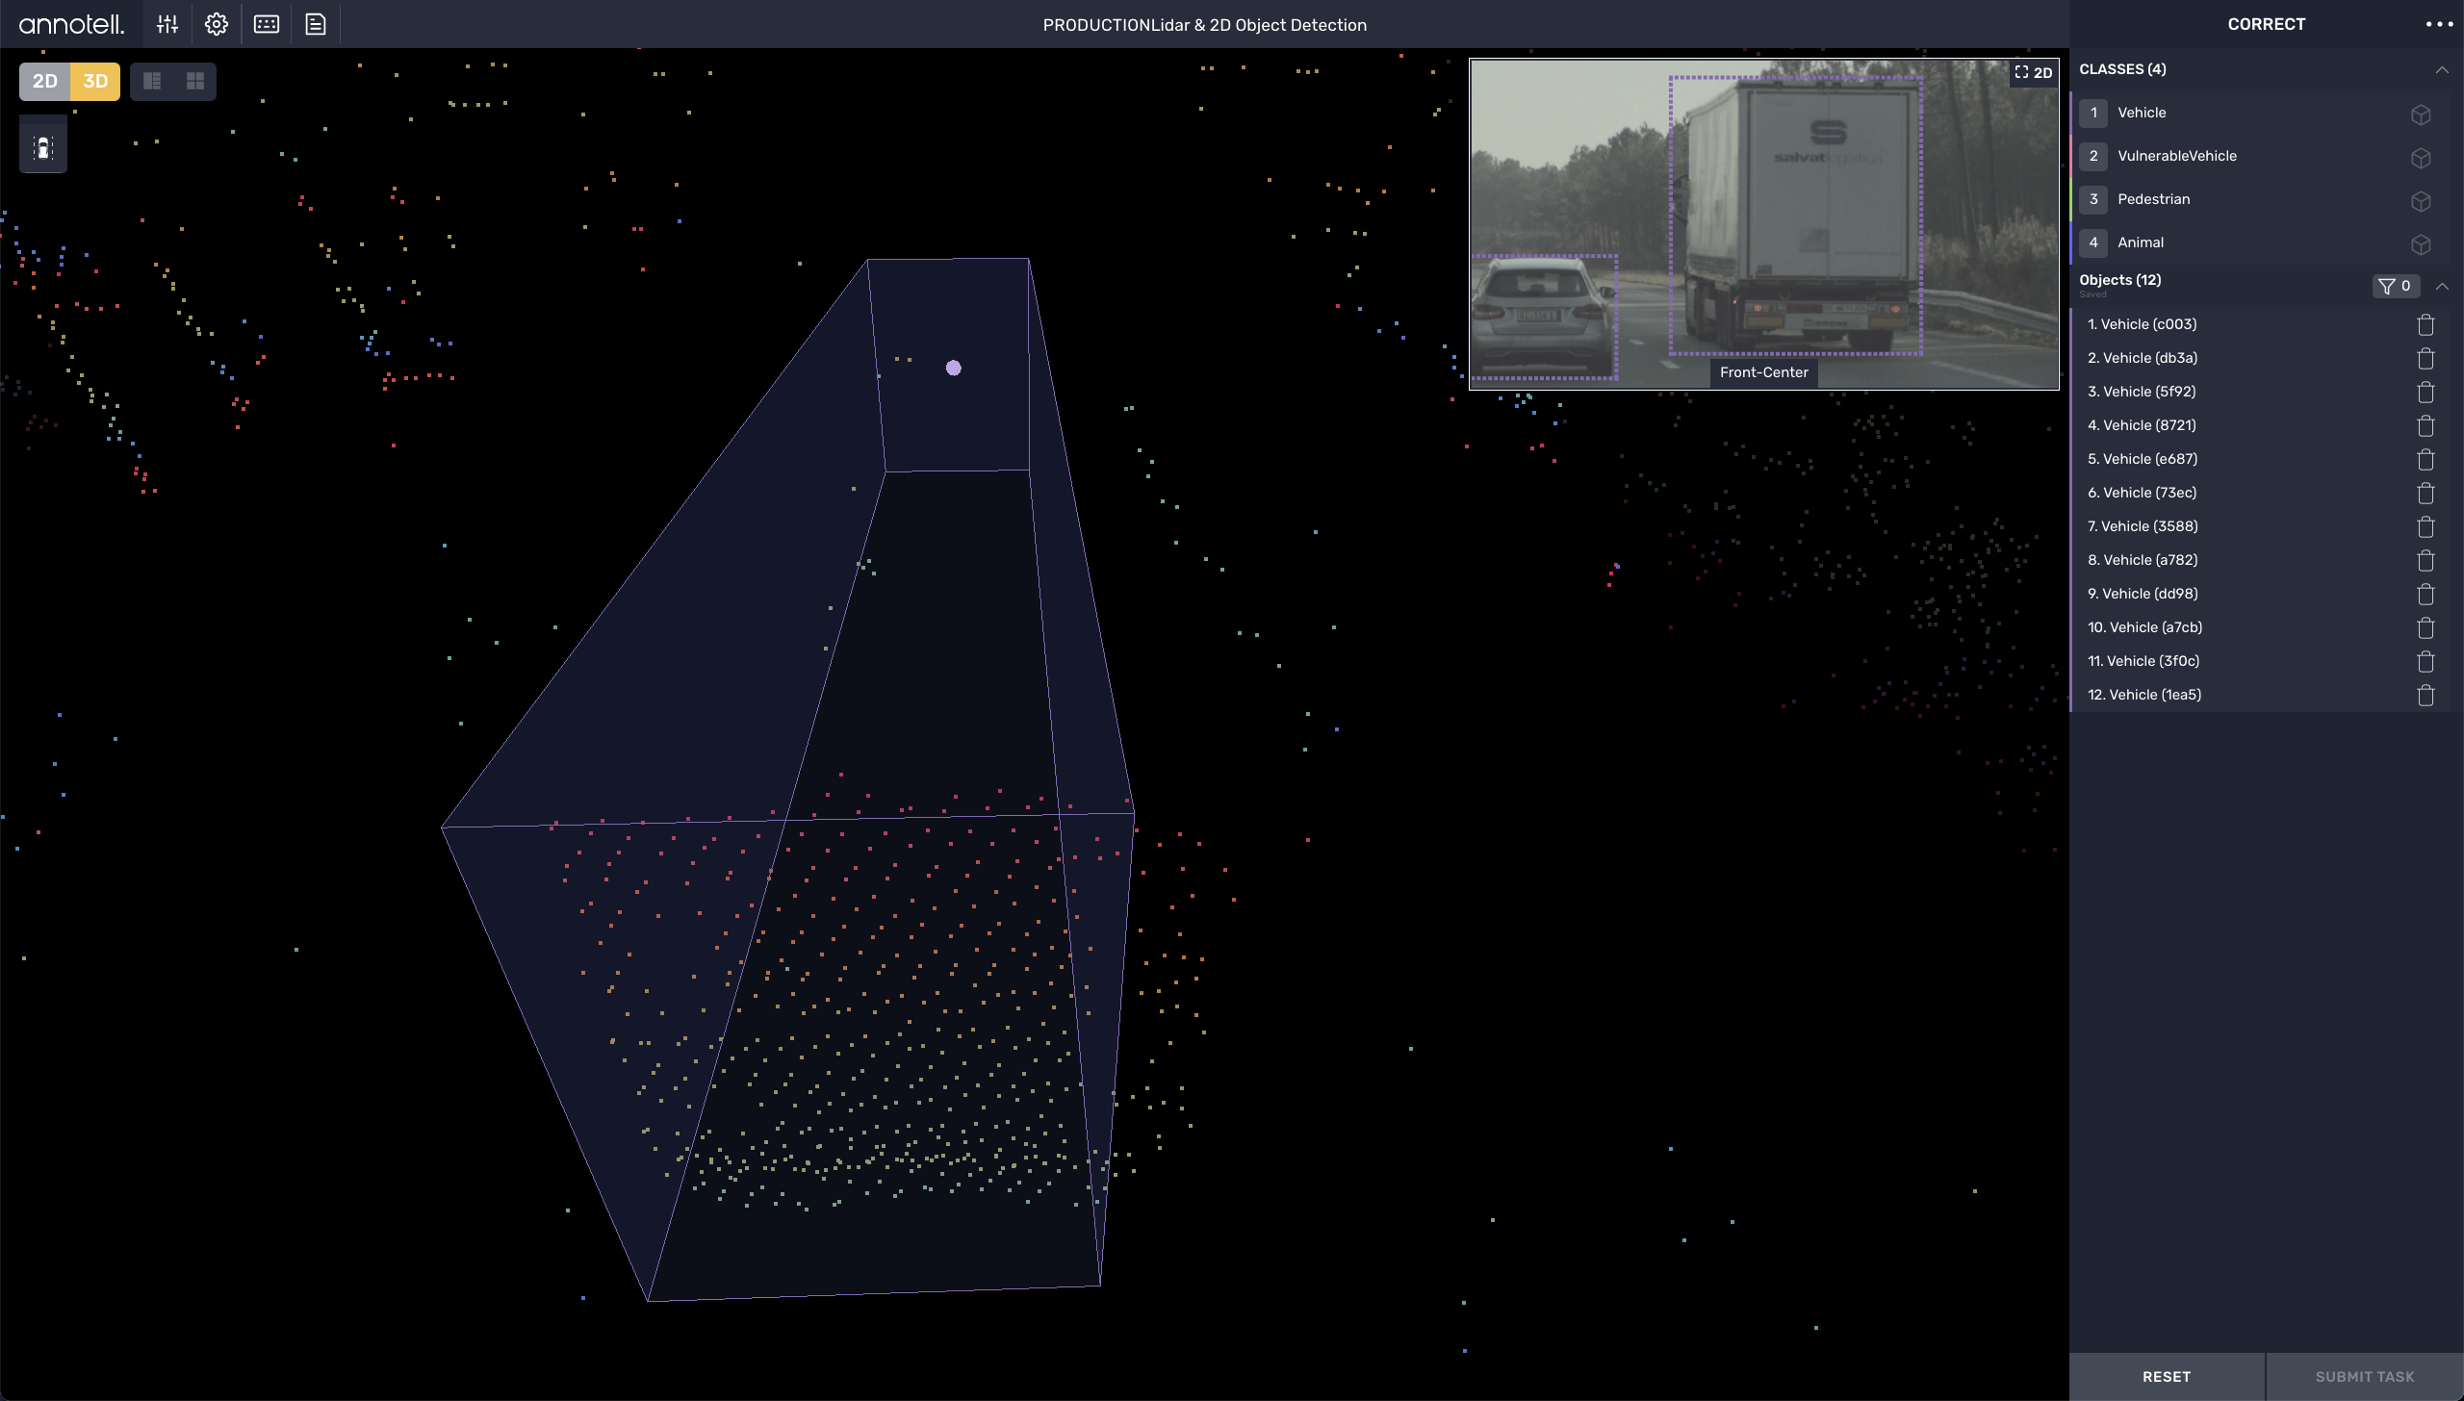Switch to 3D view mode

click(95, 81)
